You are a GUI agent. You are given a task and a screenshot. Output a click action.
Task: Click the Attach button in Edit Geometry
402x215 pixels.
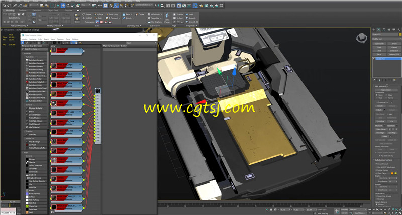[379, 110]
